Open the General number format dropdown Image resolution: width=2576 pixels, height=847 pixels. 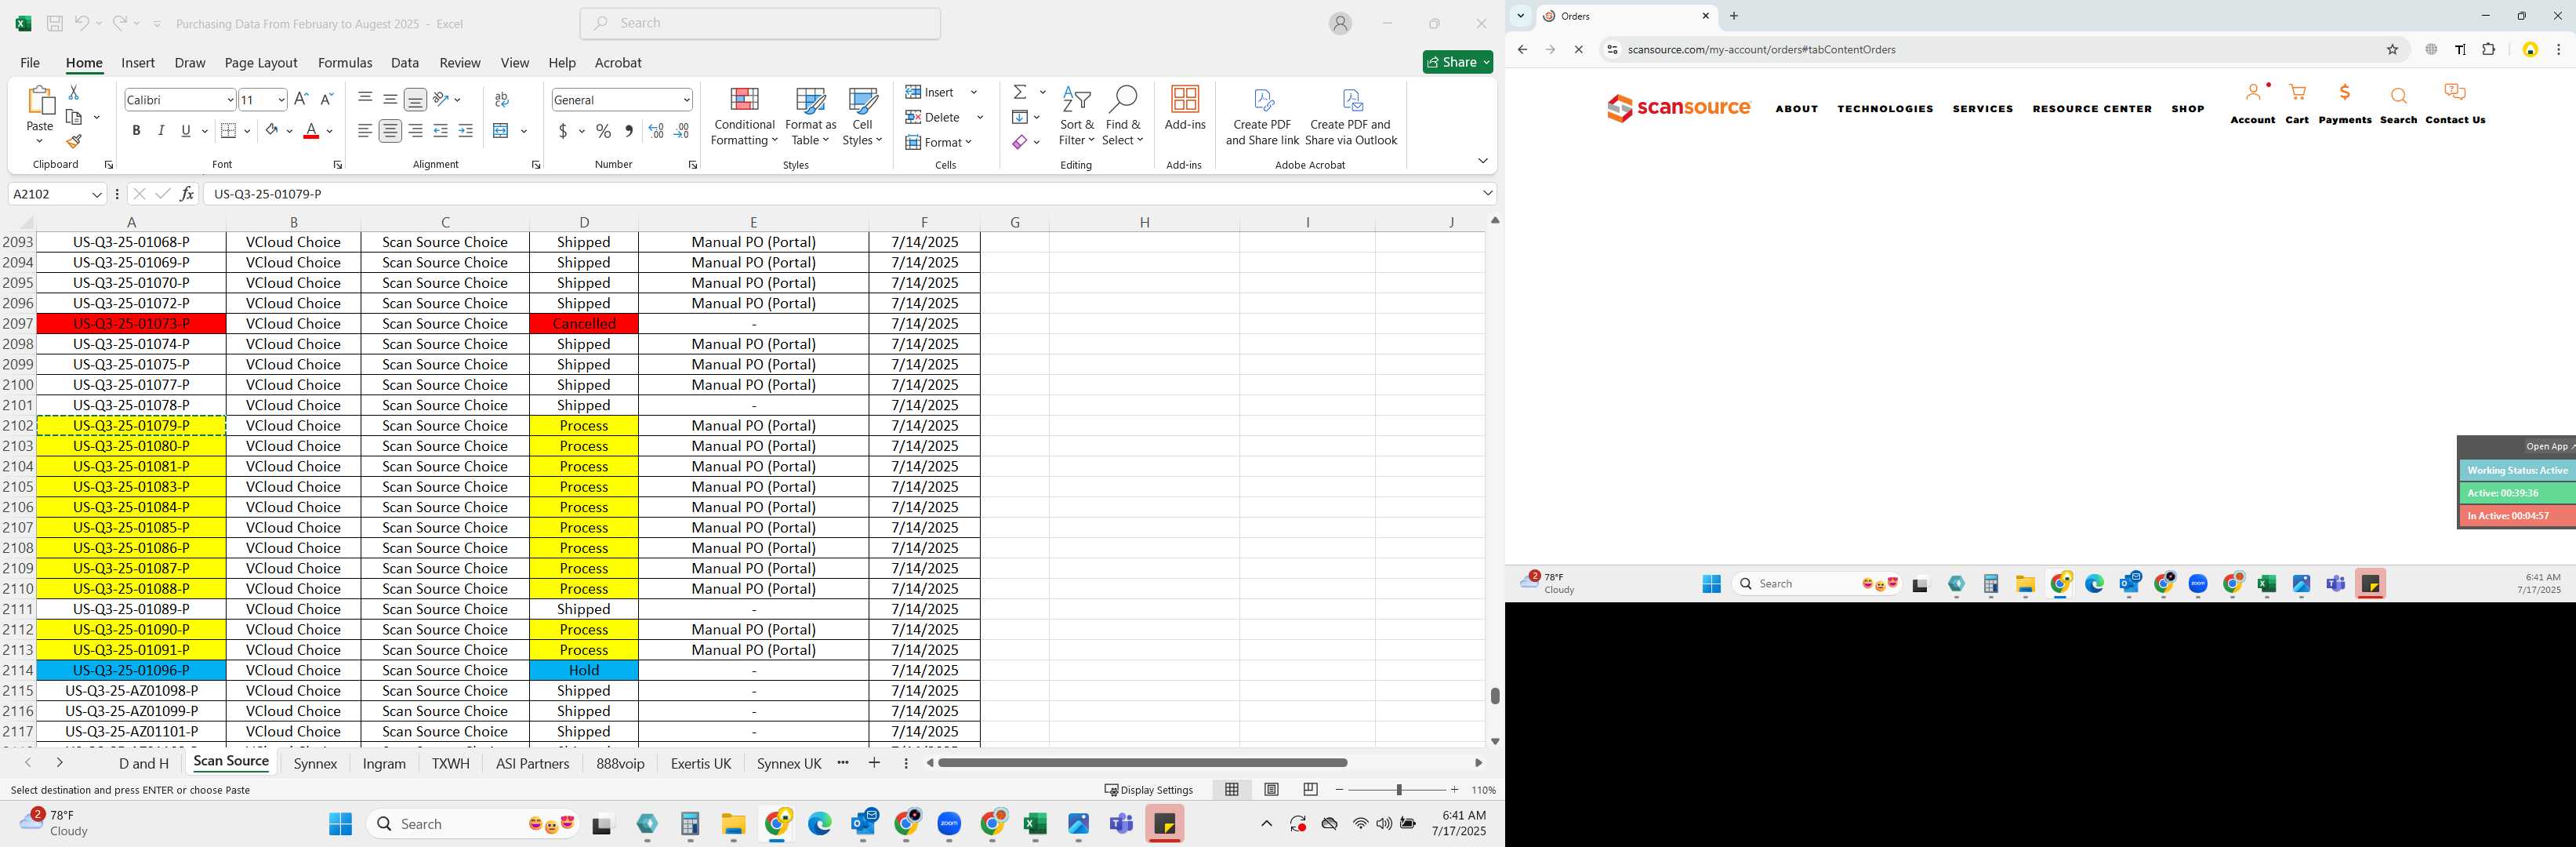[686, 100]
